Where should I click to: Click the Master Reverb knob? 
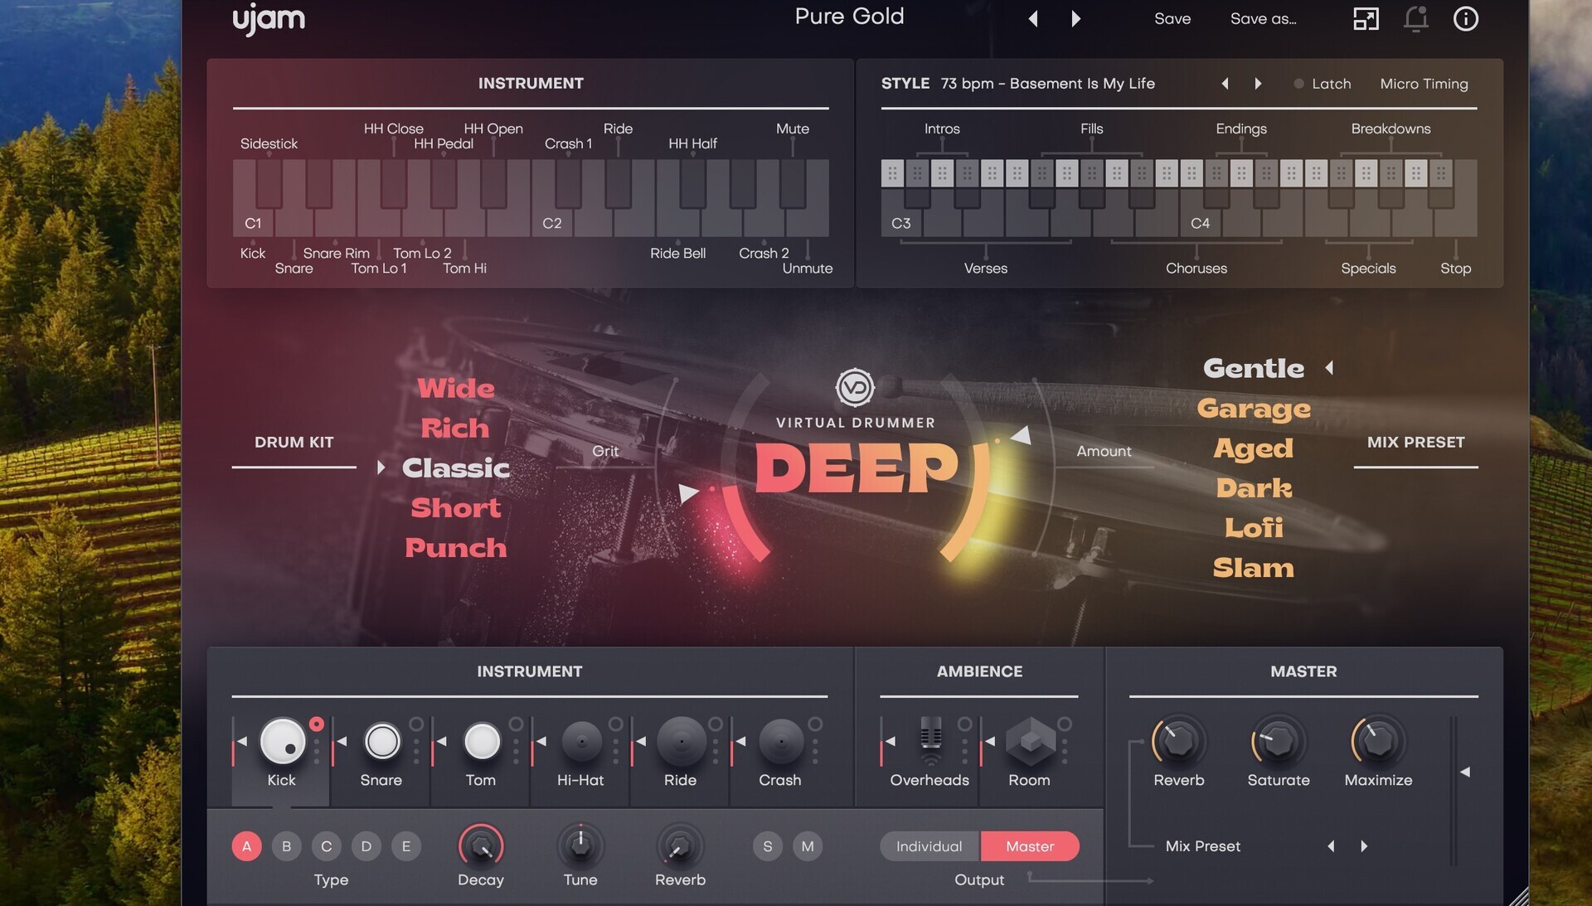pos(1178,740)
